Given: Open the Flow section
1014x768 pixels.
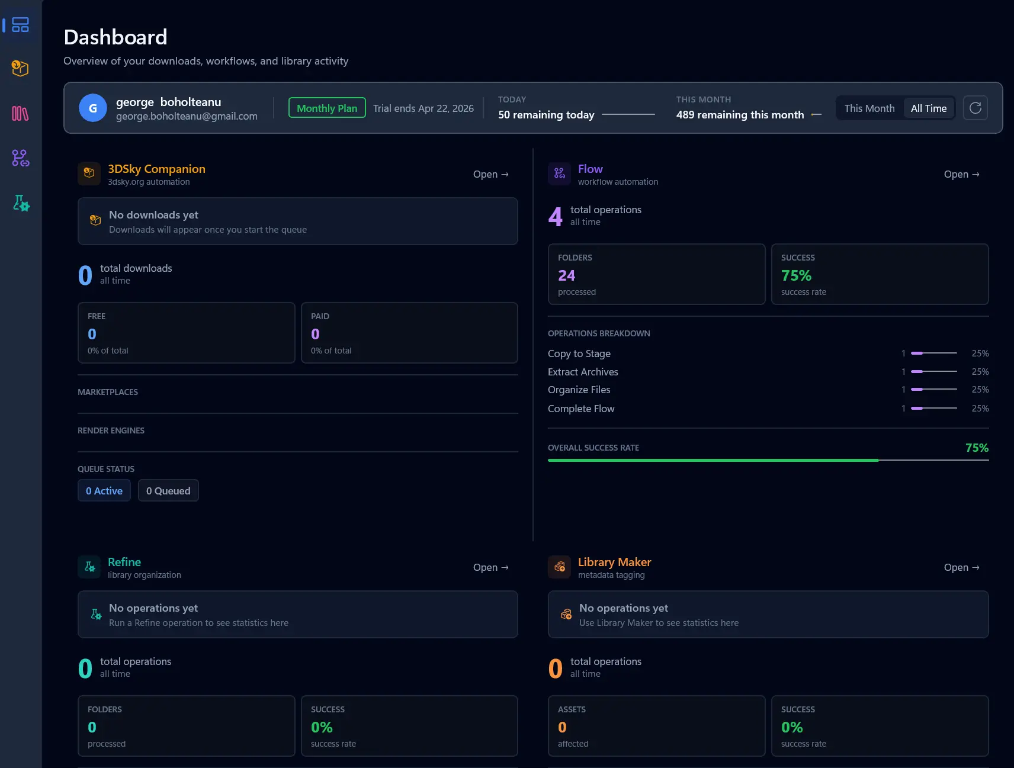Looking at the screenshot, I should point(961,174).
